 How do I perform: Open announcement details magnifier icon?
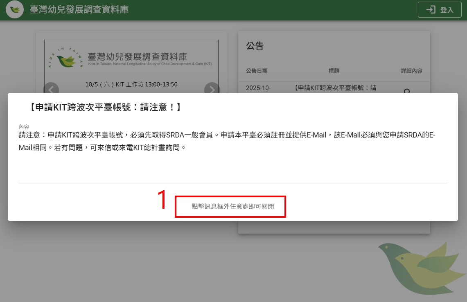click(407, 91)
